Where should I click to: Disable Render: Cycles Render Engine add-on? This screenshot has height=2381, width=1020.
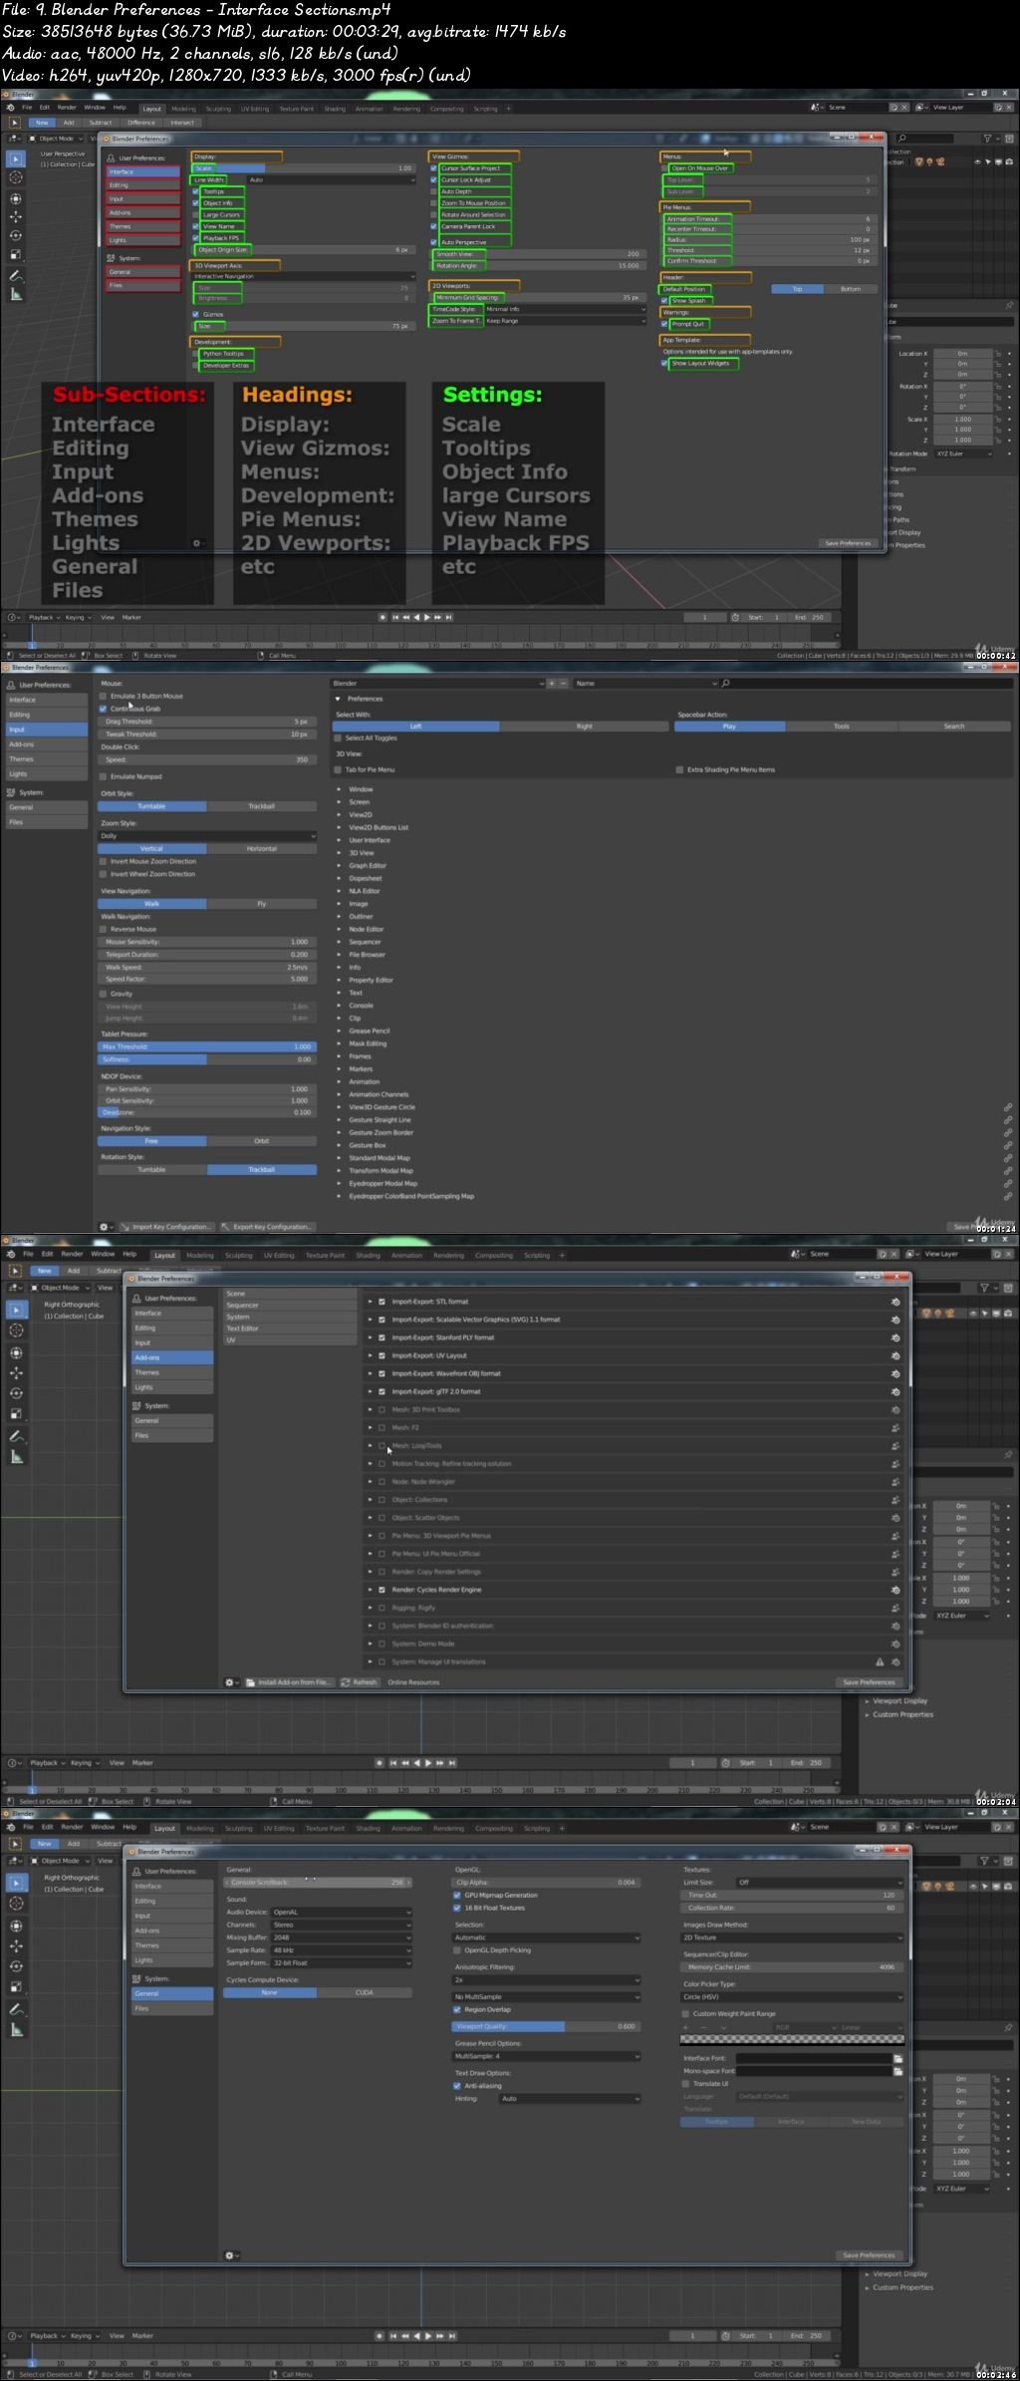click(382, 1590)
